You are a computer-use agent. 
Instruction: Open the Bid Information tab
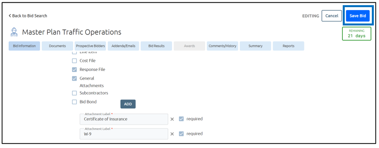coord(24,46)
